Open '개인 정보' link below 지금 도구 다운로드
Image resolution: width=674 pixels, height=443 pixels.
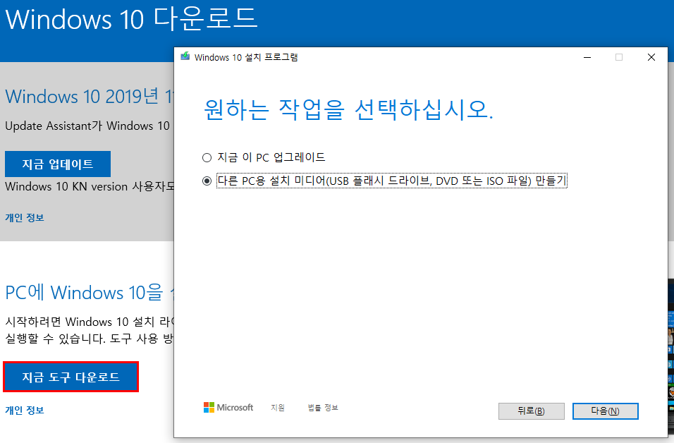click(x=25, y=410)
